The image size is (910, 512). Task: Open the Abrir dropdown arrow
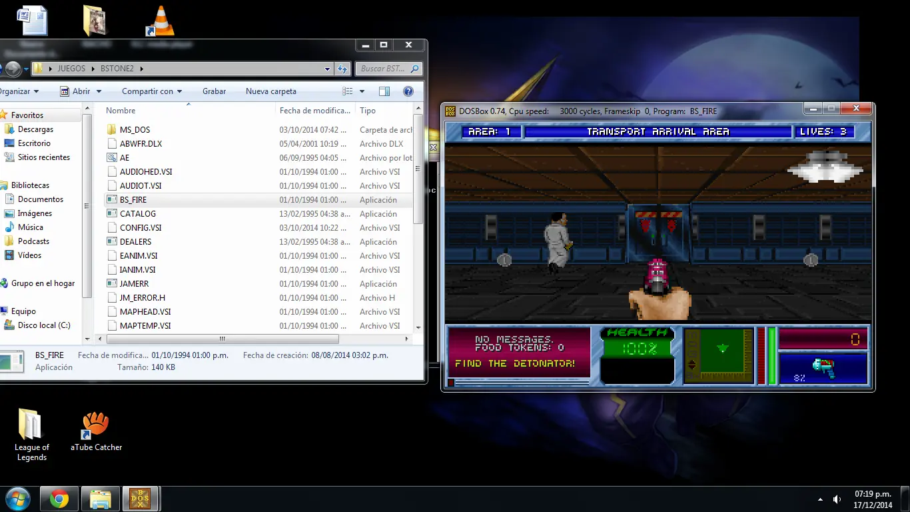[99, 91]
